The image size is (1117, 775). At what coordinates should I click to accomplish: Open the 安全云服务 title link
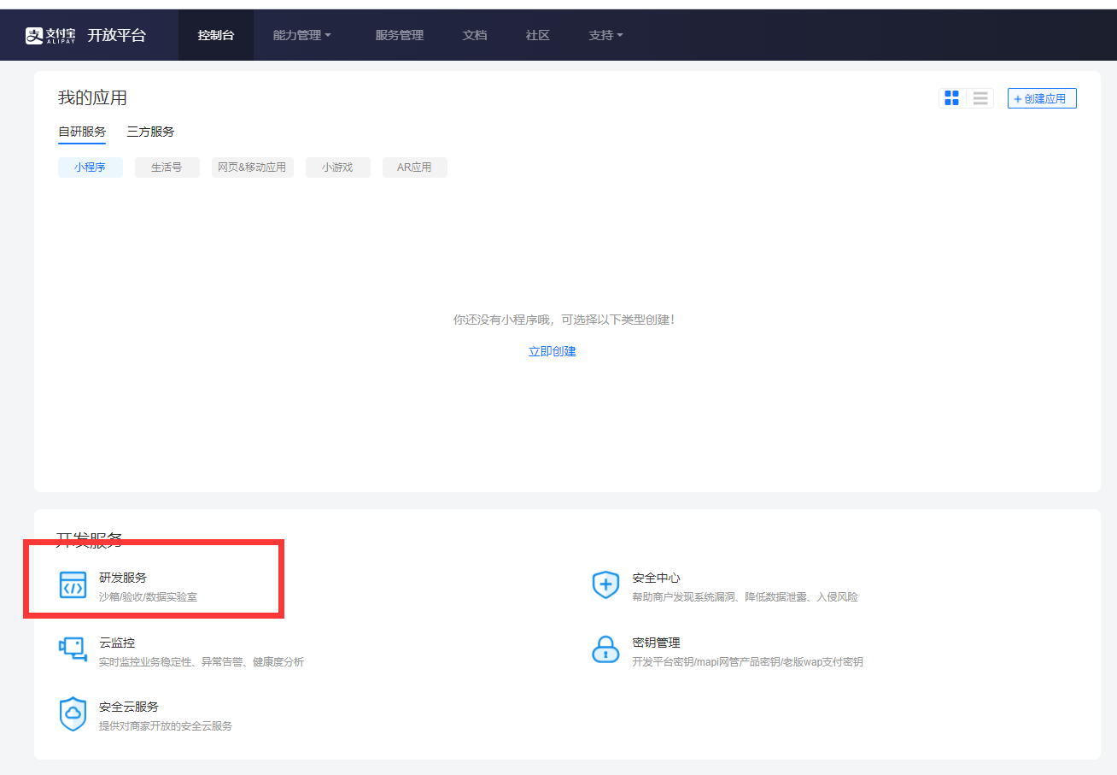[129, 707]
